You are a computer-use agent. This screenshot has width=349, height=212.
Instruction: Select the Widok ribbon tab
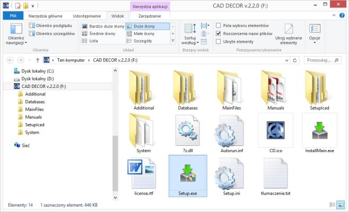tap(118, 16)
